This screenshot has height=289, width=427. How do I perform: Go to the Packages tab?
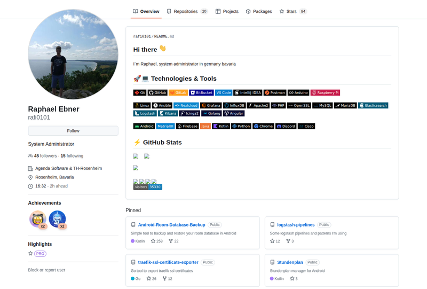(x=259, y=11)
